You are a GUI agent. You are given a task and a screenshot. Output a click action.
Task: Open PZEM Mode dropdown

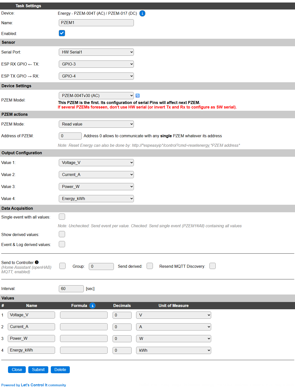tap(96, 124)
